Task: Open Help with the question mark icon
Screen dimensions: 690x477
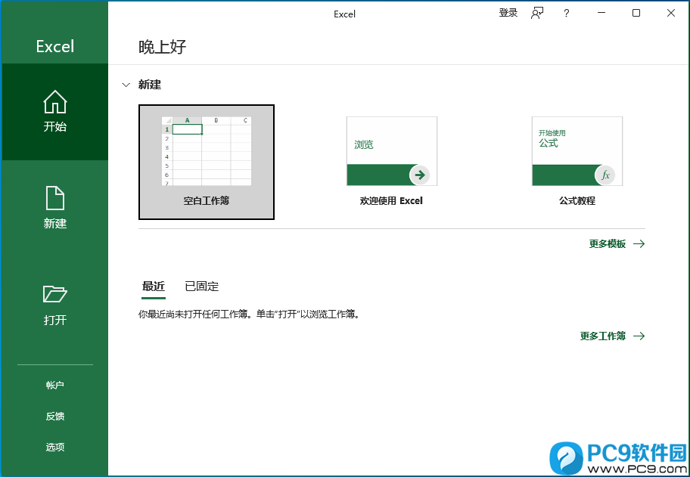Action: (567, 13)
